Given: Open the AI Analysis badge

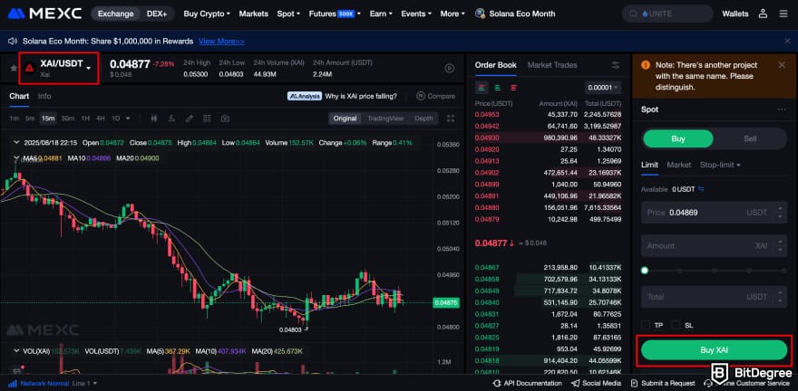Looking at the screenshot, I should [x=305, y=96].
